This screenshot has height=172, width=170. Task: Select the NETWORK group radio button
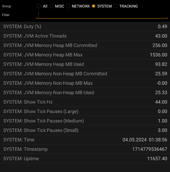tap(68, 6)
